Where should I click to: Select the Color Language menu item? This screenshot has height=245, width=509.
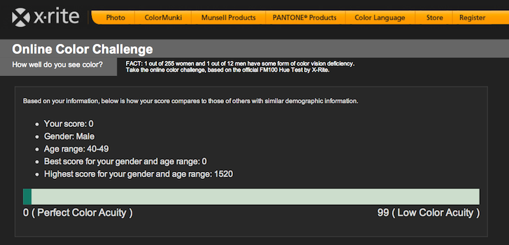point(380,18)
